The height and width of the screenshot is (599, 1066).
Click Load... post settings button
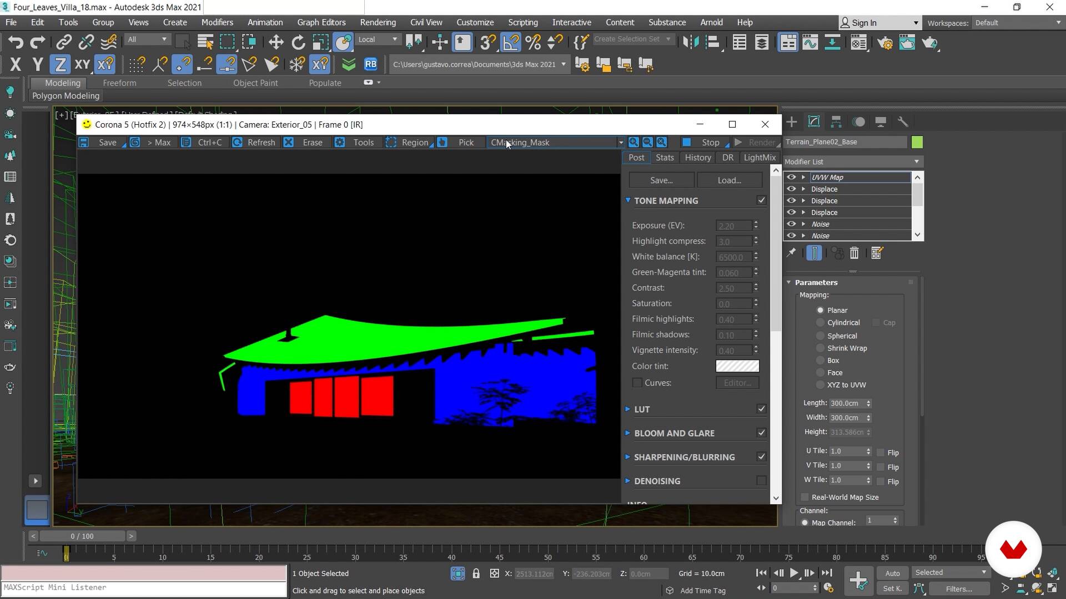tap(729, 180)
